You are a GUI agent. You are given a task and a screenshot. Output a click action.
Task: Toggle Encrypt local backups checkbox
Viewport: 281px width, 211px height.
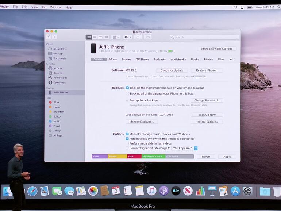[x=127, y=100]
